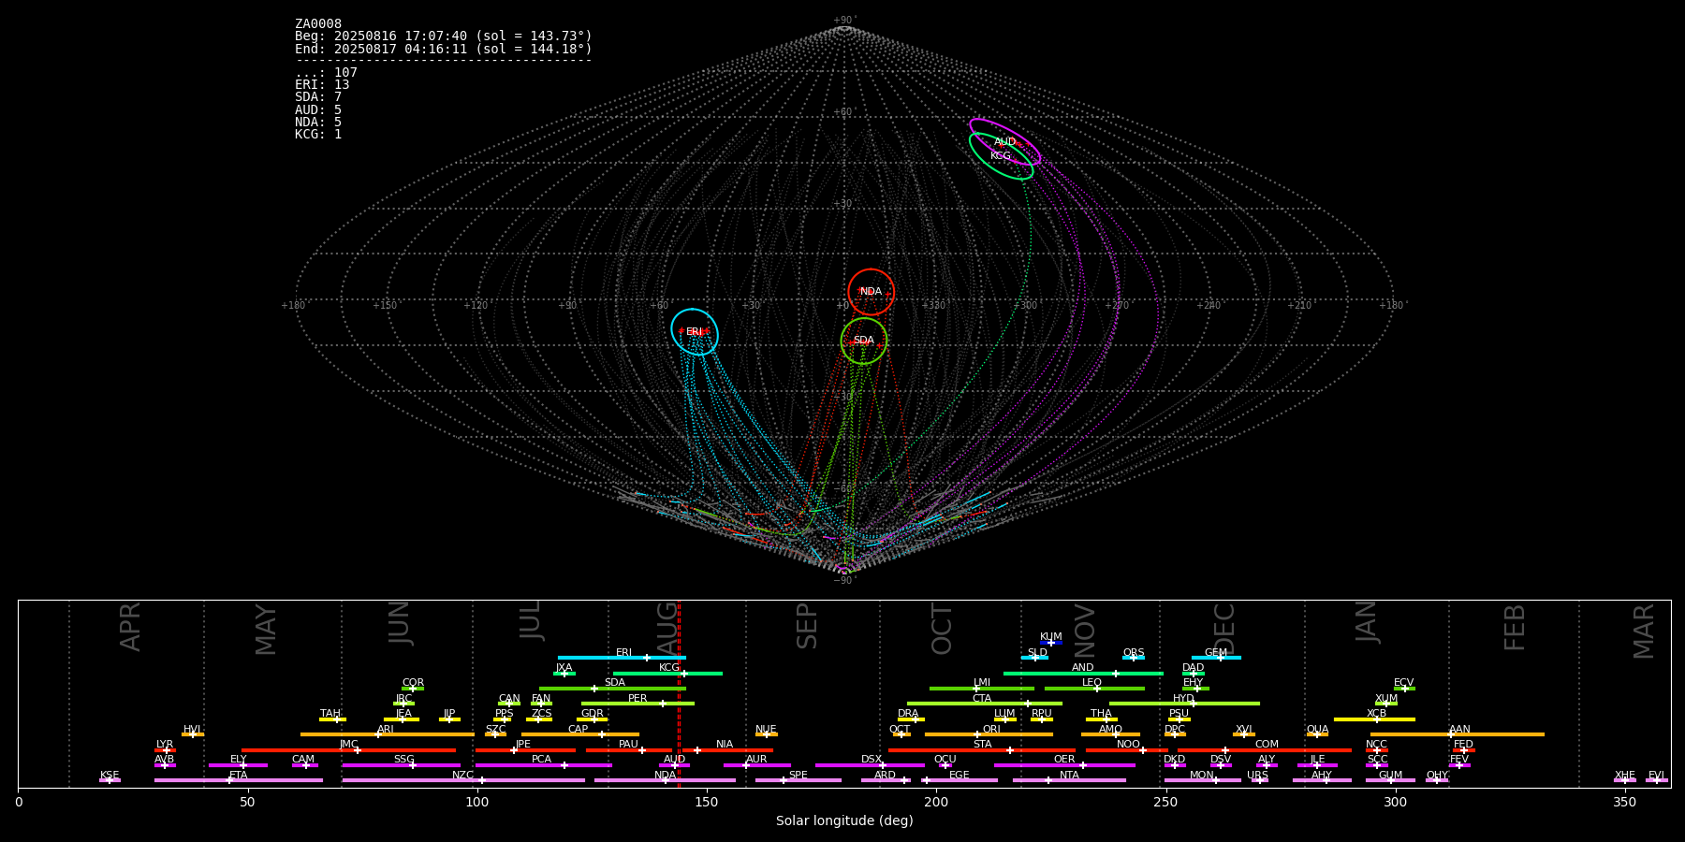The width and height of the screenshot is (1685, 842).
Task: Select the station code ZA0008 text
Action: click(x=318, y=24)
